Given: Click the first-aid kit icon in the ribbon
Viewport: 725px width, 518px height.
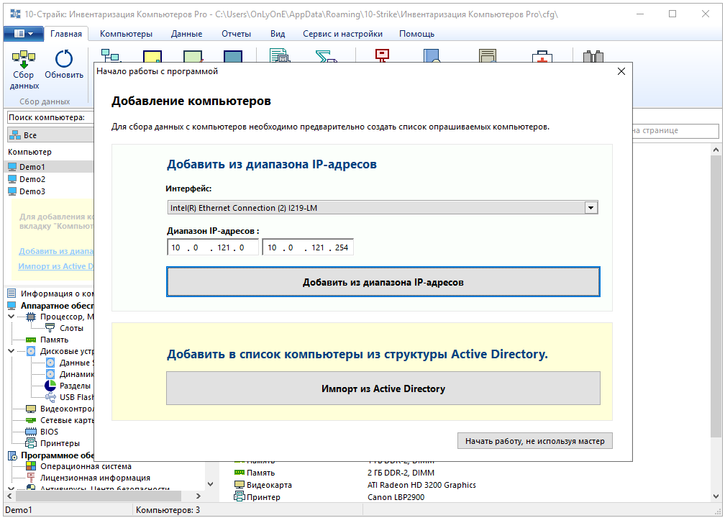Looking at the screenshot, I should tap(542, 56).
